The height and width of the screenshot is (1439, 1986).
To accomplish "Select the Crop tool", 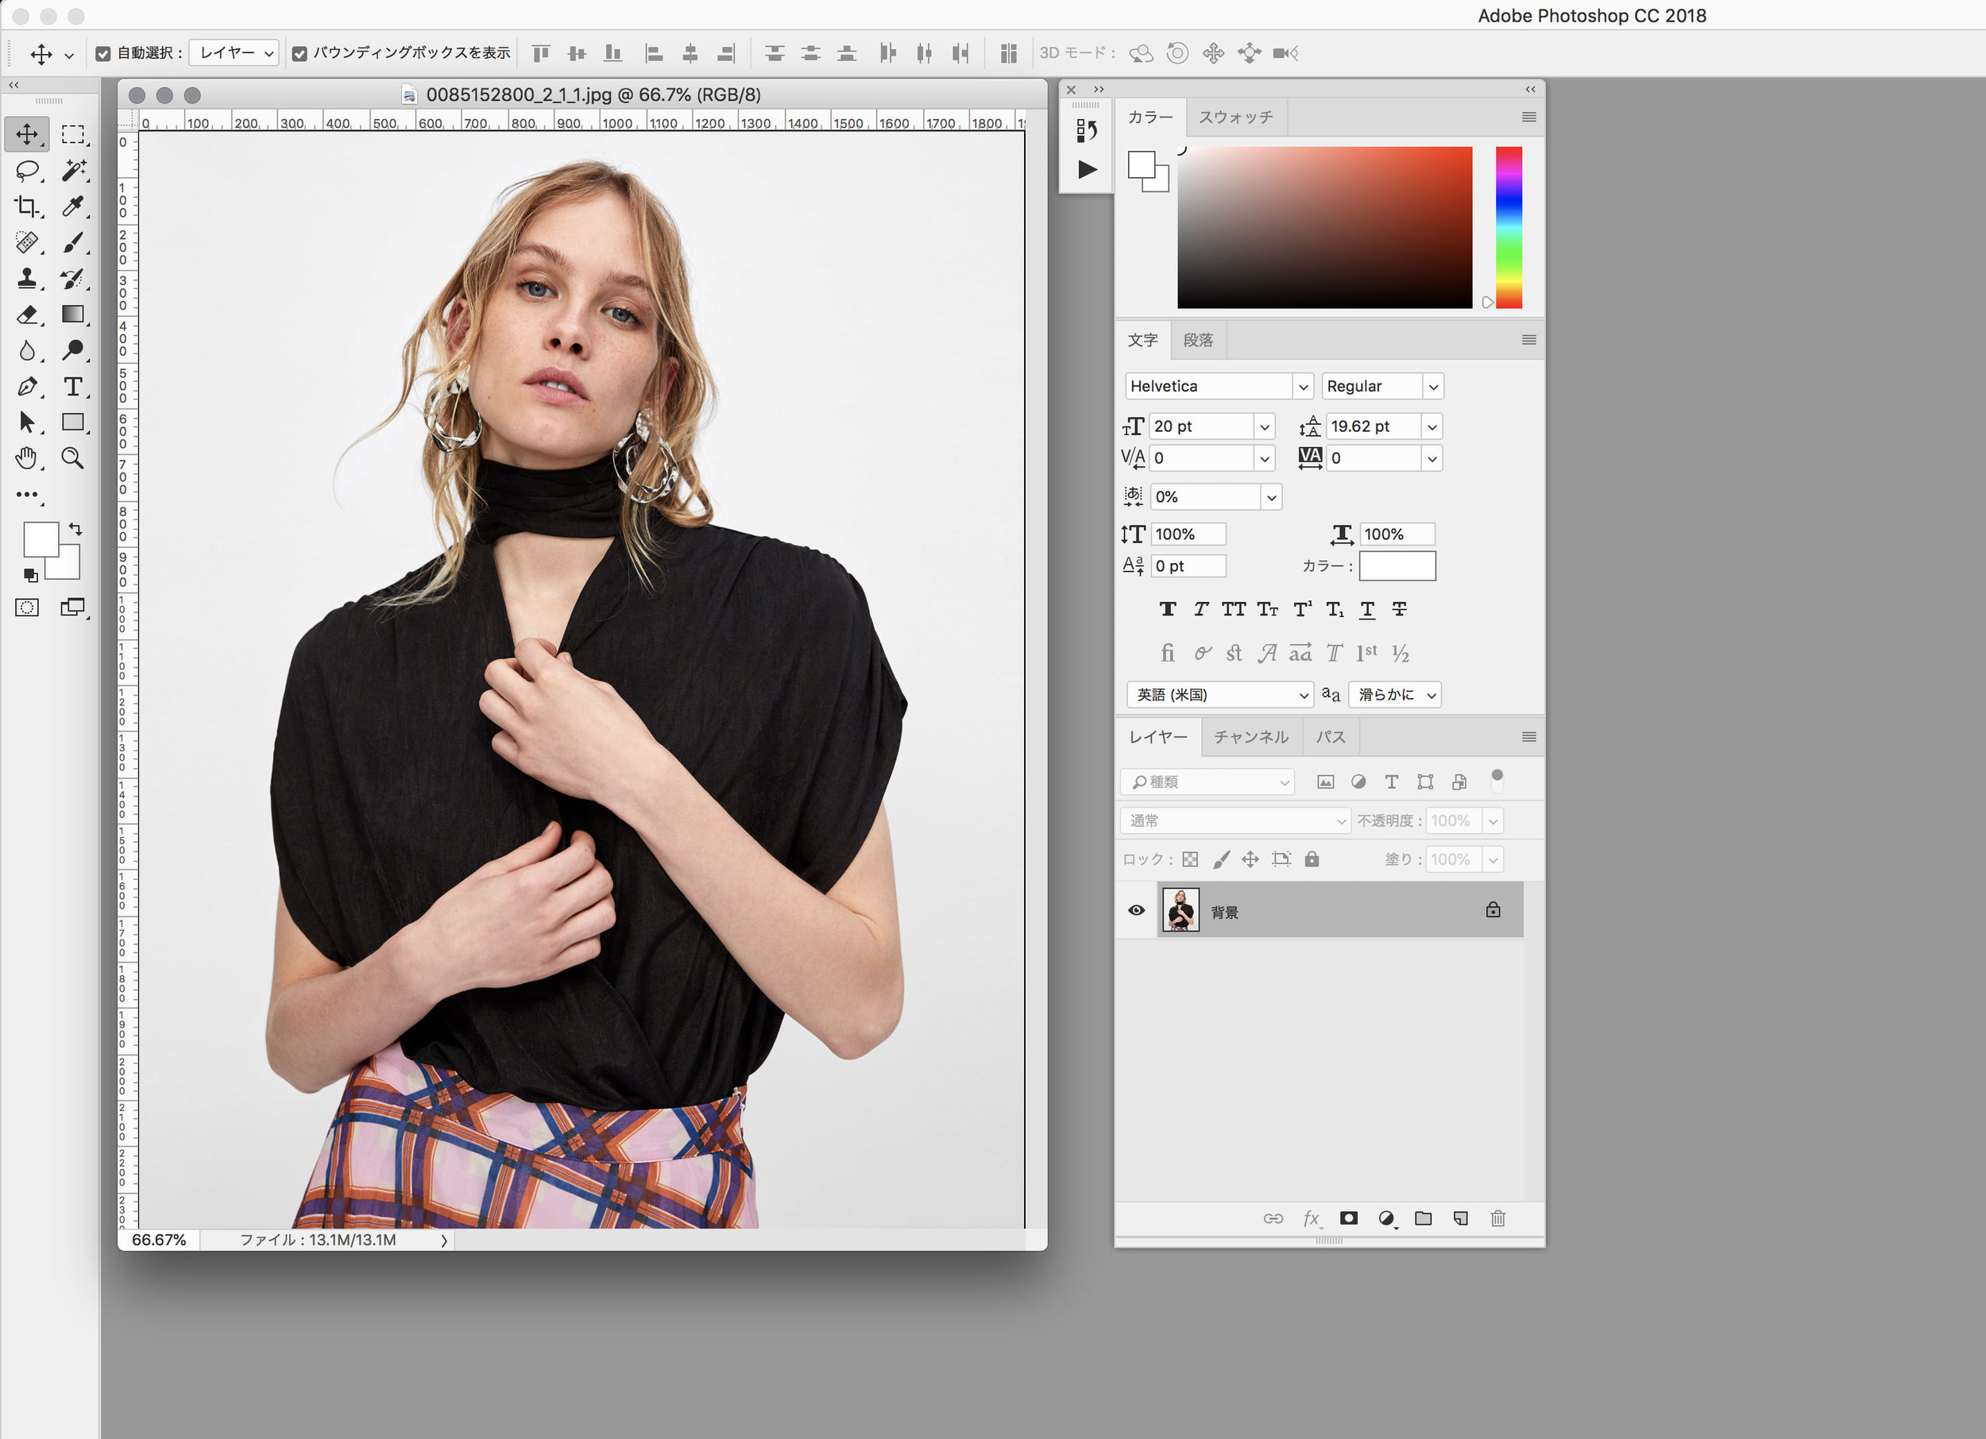I will pos(26,206).
